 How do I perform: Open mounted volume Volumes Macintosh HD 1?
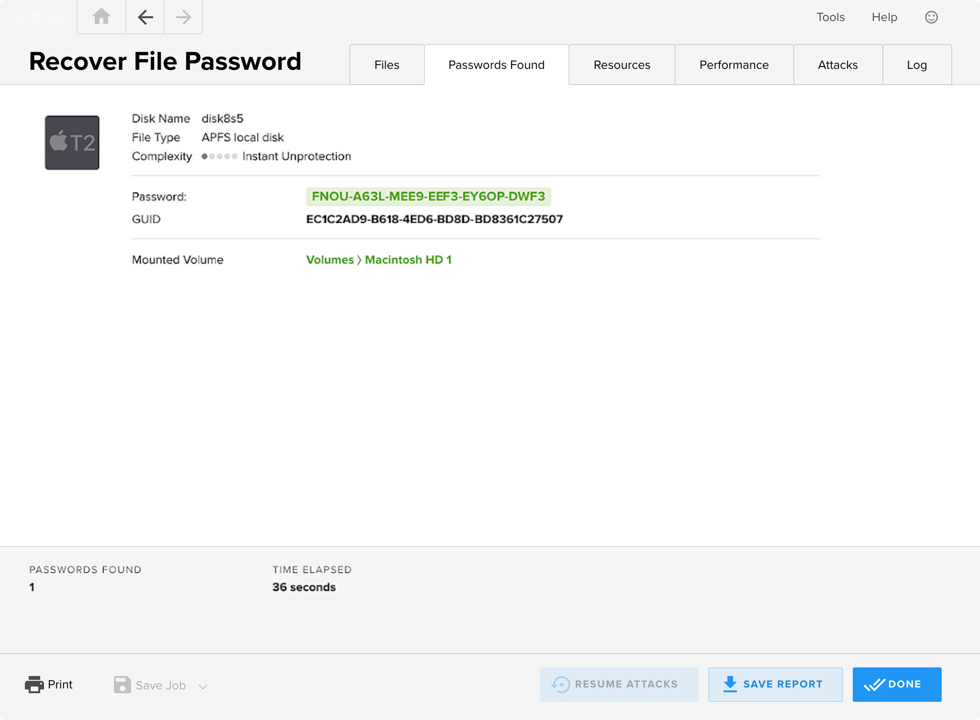click(x=379, y=260)
